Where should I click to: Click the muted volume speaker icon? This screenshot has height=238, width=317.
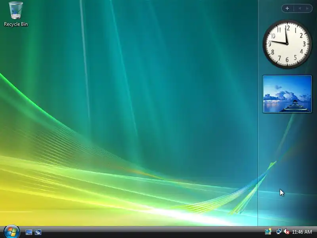coord(286,232)
